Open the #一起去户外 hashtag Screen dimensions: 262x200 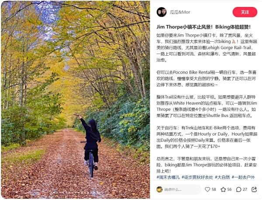[x=243, y=177]
